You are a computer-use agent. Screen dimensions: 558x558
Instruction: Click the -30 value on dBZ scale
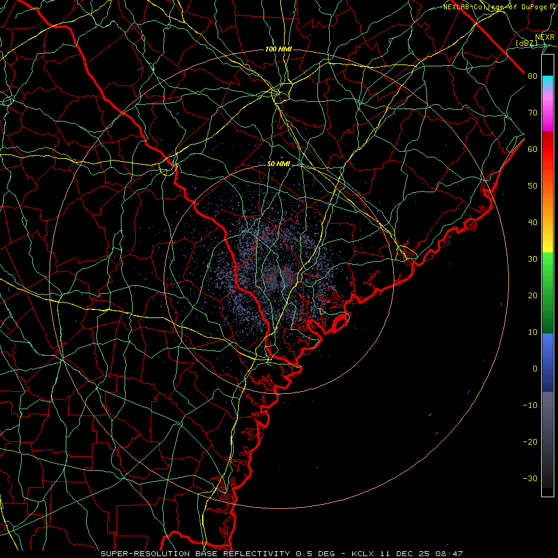pyautogui.click(x=530, y=479)
